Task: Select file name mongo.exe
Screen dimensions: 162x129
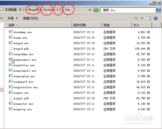Action: coord(20,38)
